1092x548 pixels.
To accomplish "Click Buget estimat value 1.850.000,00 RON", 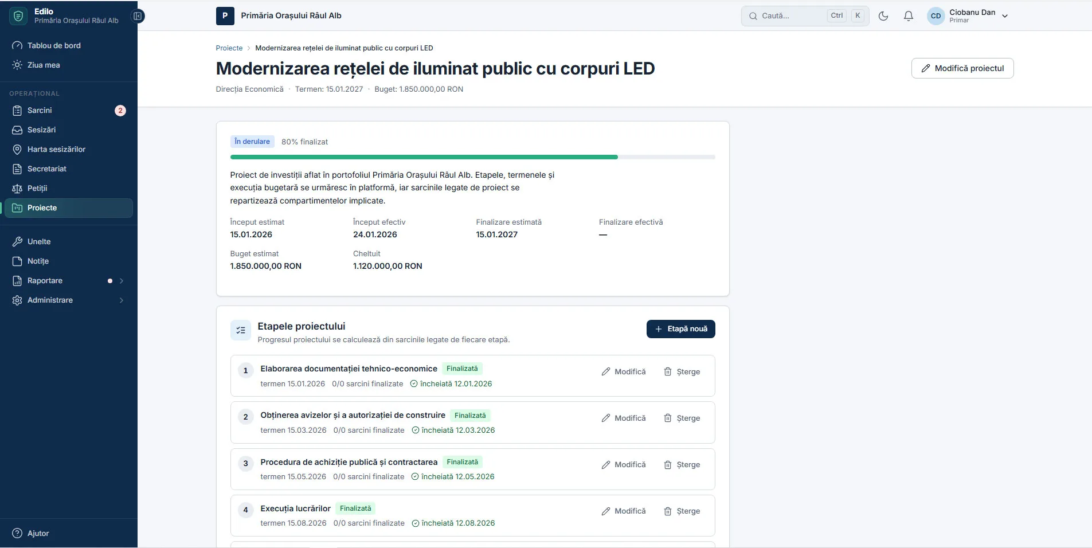I will point(266,266).
